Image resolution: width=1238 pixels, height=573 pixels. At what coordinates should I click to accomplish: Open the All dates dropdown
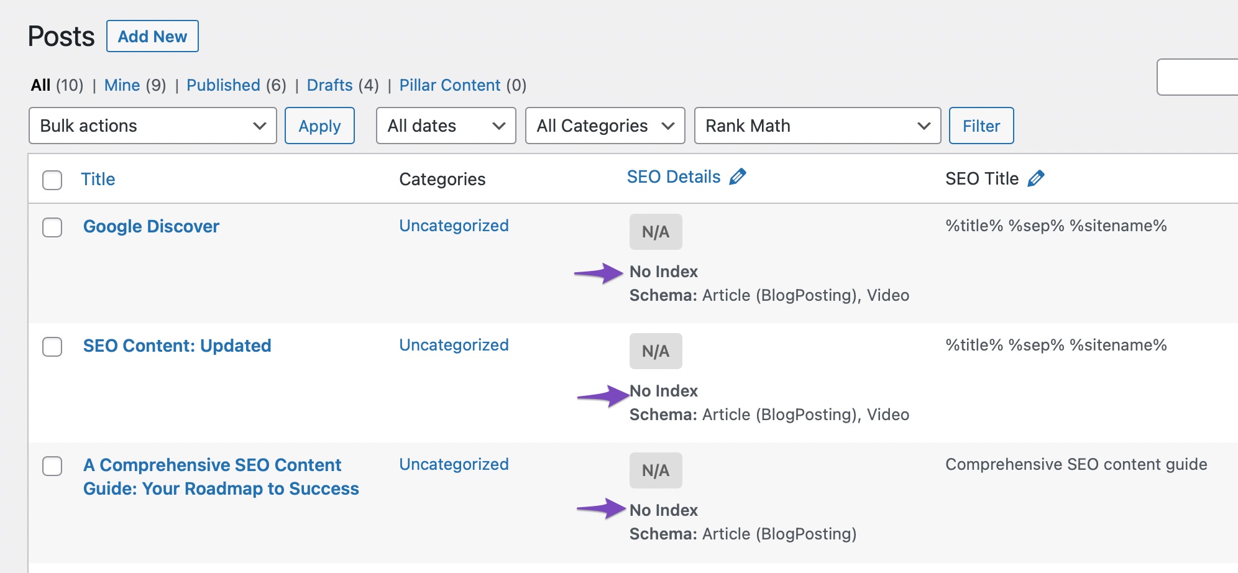click(446, 126)
